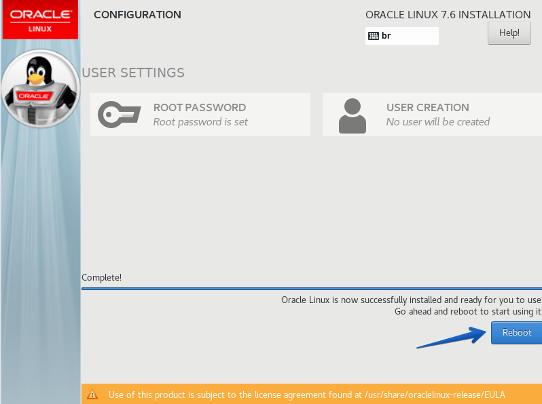
Task: Open the ROOT PASSWORD settings label
Action: point(200,107)
